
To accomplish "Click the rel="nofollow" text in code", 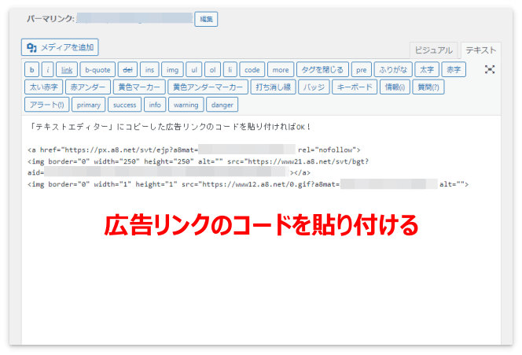I will point(329,150).
